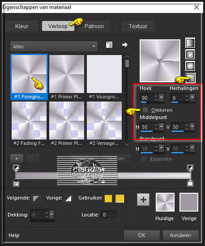Open the Brandpunt V dropdown arrow
Screen dimensions: 205x246
tap(192, 148)
